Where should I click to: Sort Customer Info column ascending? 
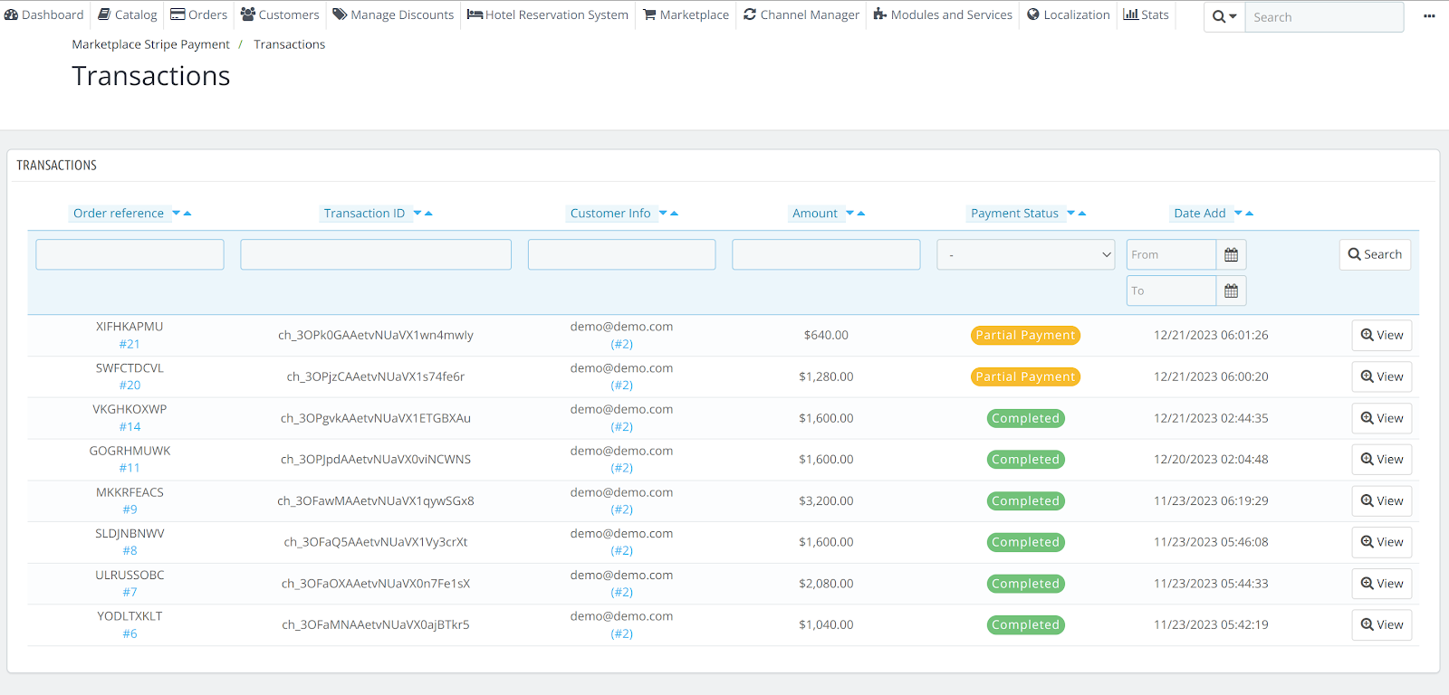pyautogui.click(x=674, y=214)
